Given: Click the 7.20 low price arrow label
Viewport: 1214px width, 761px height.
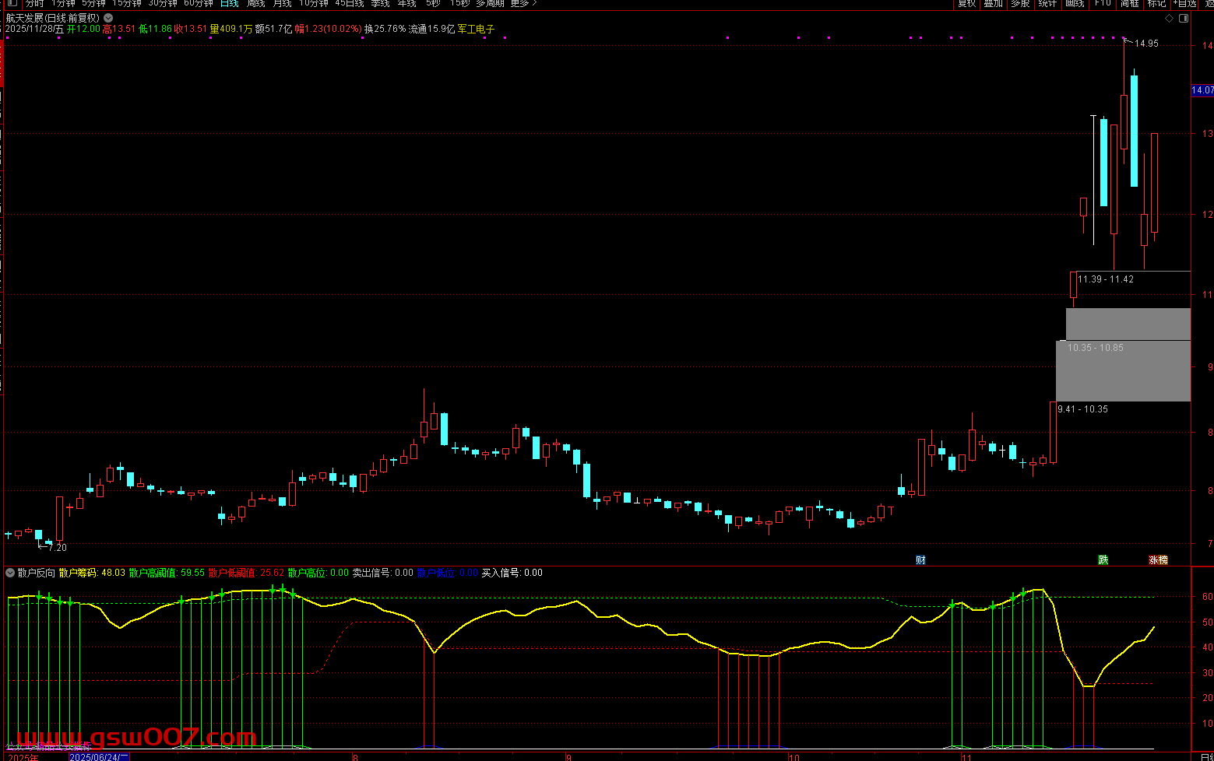Looking at the screenshot, I should click(56, 547).
